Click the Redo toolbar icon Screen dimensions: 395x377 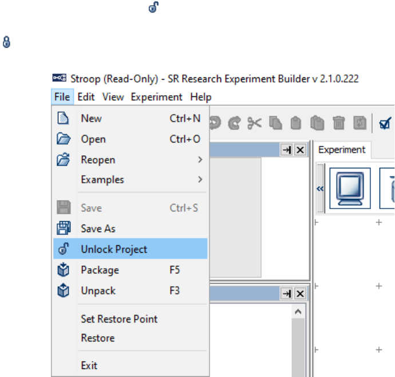click(234, 123)
